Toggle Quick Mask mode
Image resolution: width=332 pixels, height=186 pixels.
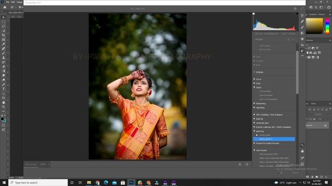point(4,125)
